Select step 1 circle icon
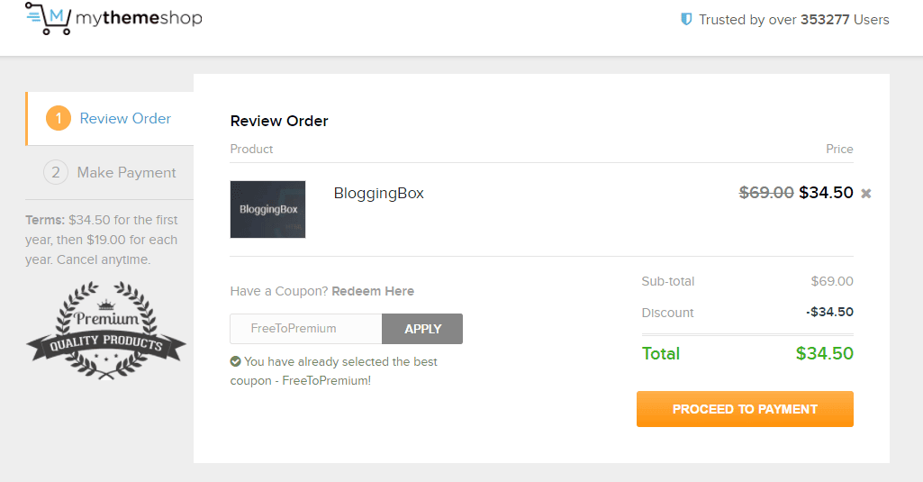The width and height of the screenshot is (923, 482). [59, 118]
